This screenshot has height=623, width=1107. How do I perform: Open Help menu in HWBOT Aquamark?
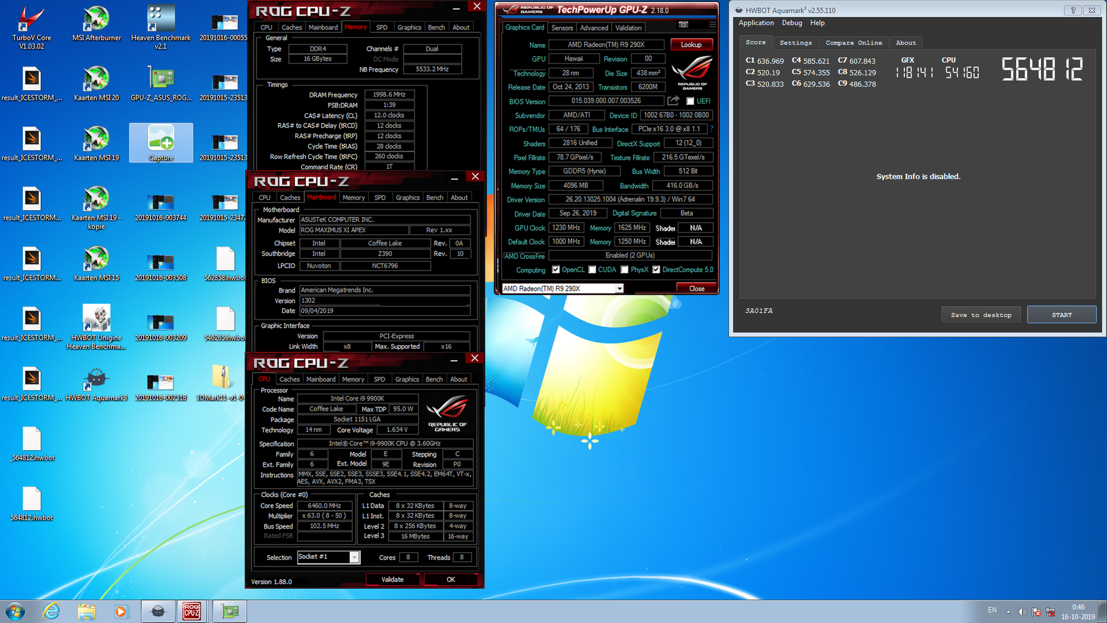(x=817, y=23)
